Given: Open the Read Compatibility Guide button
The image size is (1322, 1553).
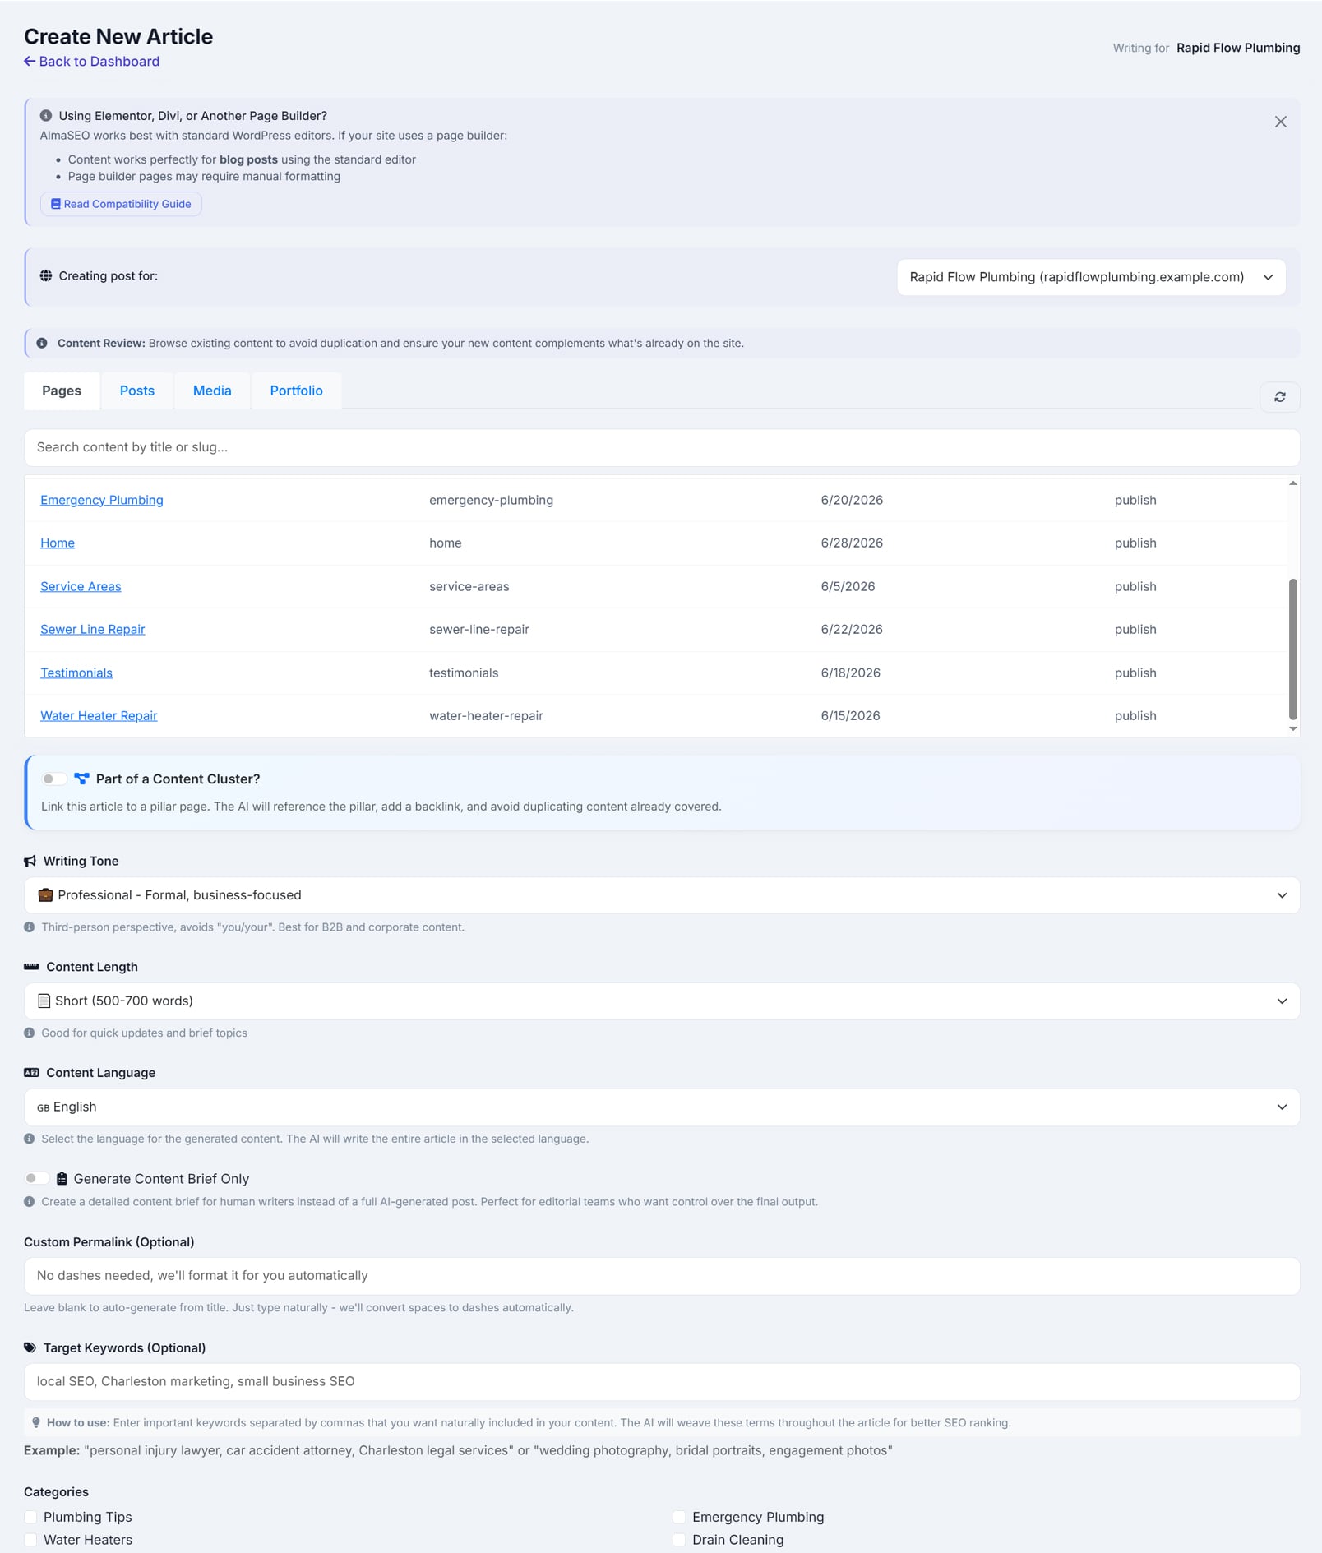Looking at the screenshot, I should [x=121, y=204].
